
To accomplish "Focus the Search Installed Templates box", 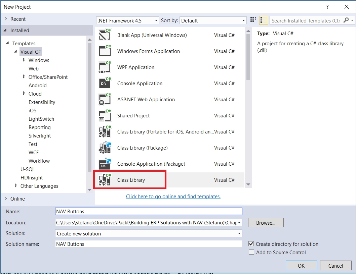I will (x=307, y=20).
